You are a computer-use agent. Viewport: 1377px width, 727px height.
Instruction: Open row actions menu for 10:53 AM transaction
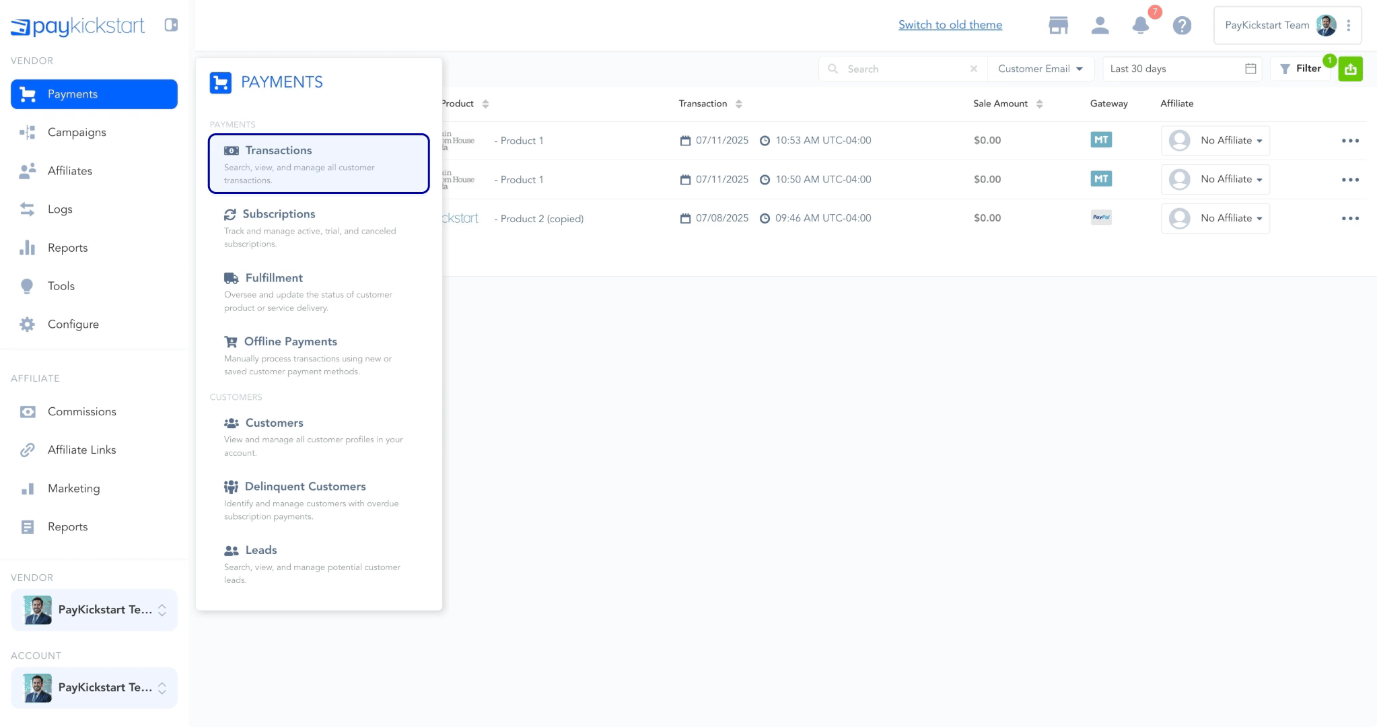1350,141
